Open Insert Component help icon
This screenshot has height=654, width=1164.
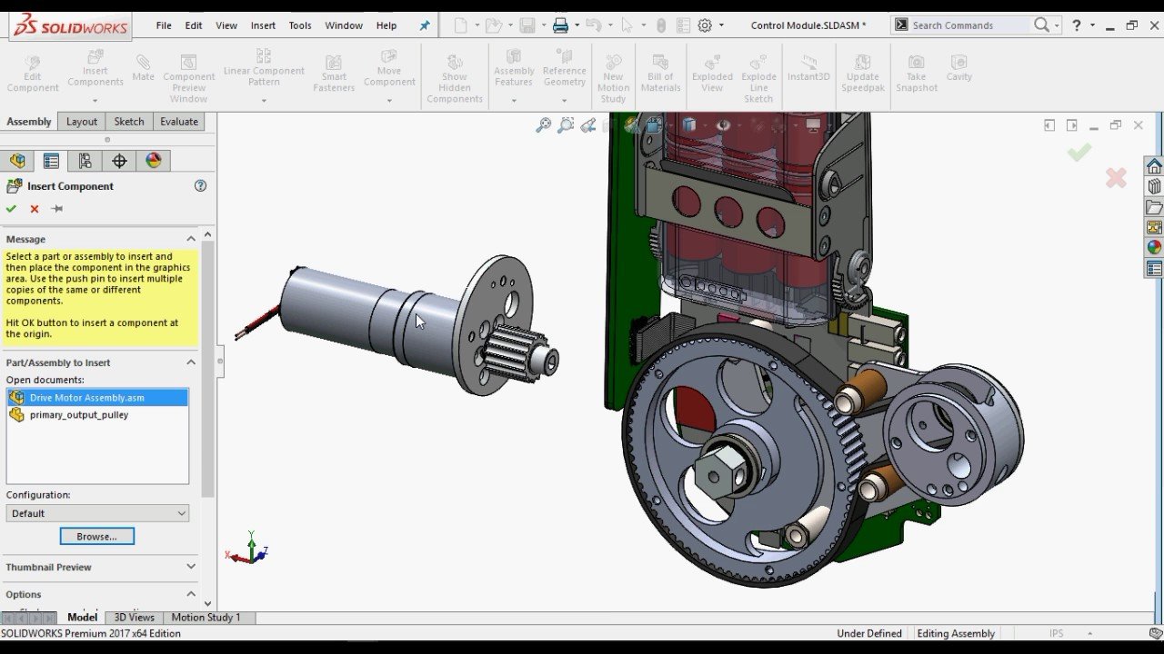pos(201,186)
